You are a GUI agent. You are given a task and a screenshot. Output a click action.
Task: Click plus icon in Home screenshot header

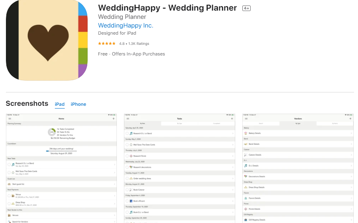tap(113, 118)
